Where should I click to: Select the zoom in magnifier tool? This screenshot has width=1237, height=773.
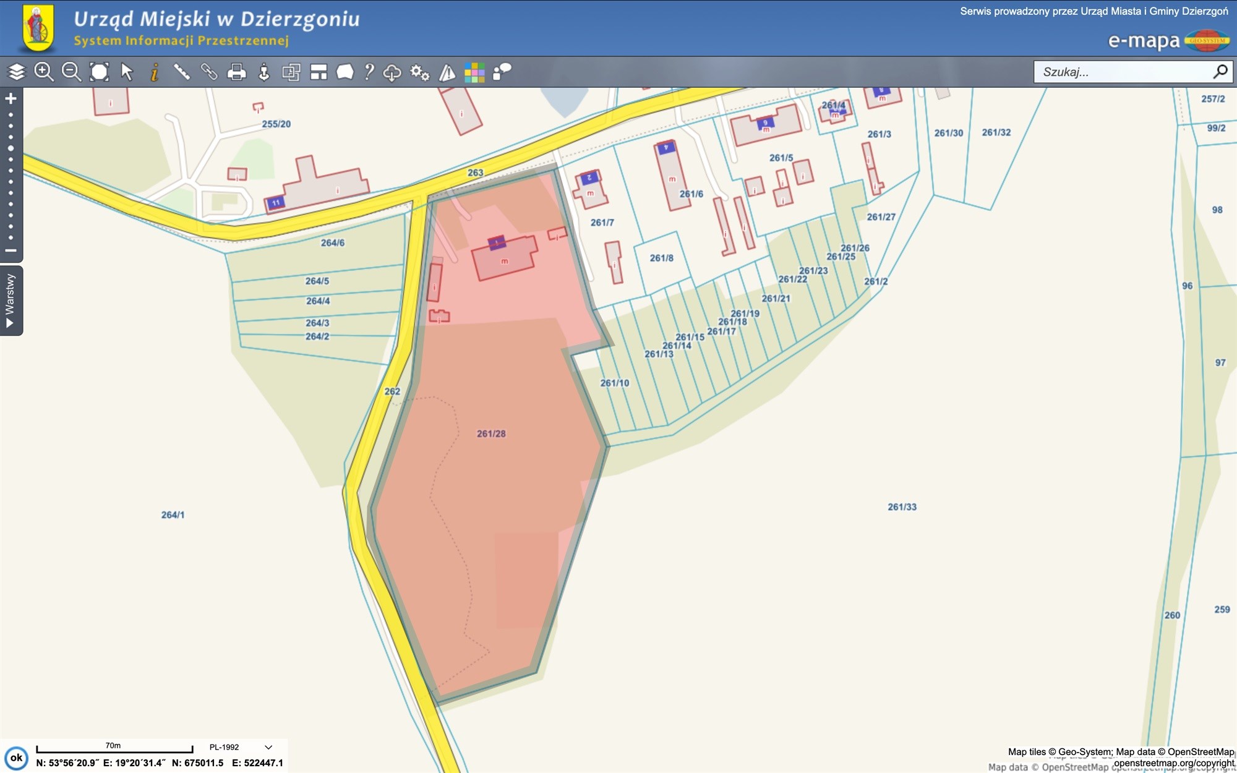pos(44,72)
